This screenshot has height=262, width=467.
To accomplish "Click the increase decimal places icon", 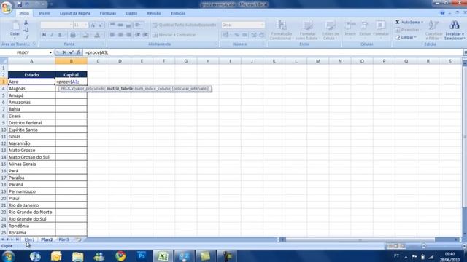I will tap(254, 35).
